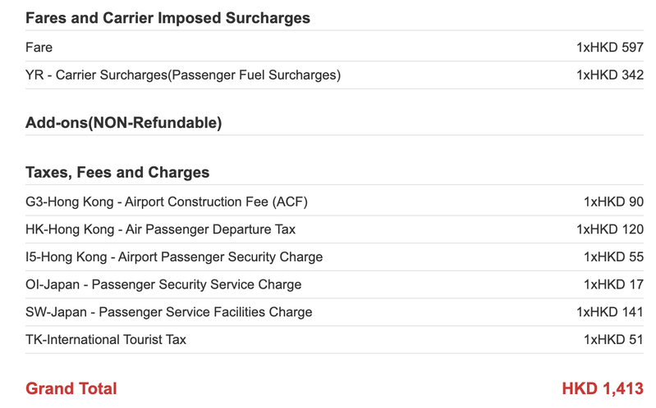
Task: Click the OI-Japan Passenger Security Service Charge label
Action: [x=163, y=284]
